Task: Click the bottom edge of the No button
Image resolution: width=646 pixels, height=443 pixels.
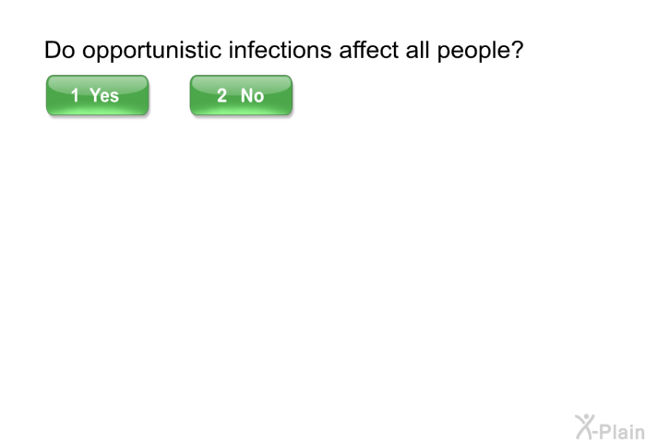Action: point(241,114)
